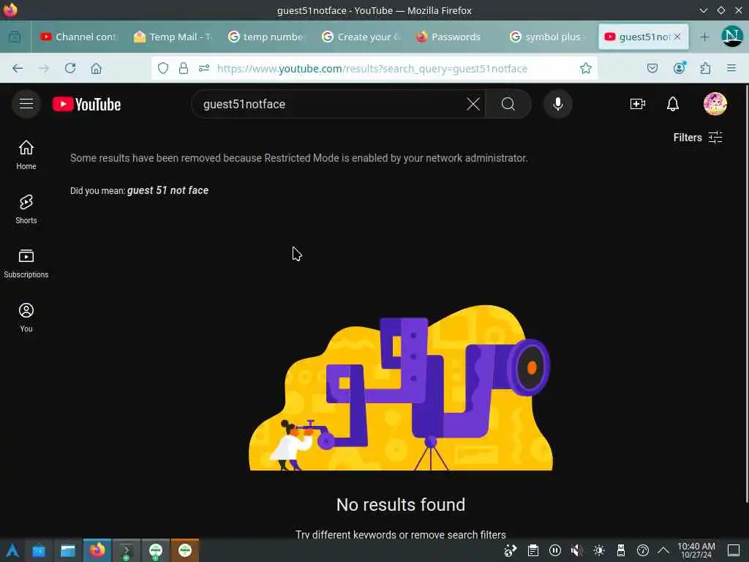Open the Filters panel
Screen dimensions: 749x562
(x=697, y=138)
